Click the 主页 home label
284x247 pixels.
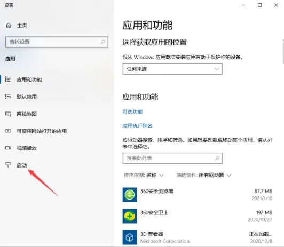(22, 25)
